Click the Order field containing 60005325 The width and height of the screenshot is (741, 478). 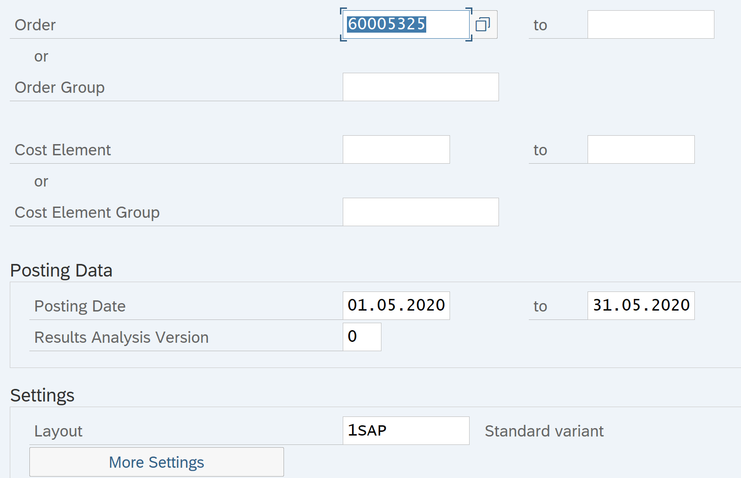point(405,25)
